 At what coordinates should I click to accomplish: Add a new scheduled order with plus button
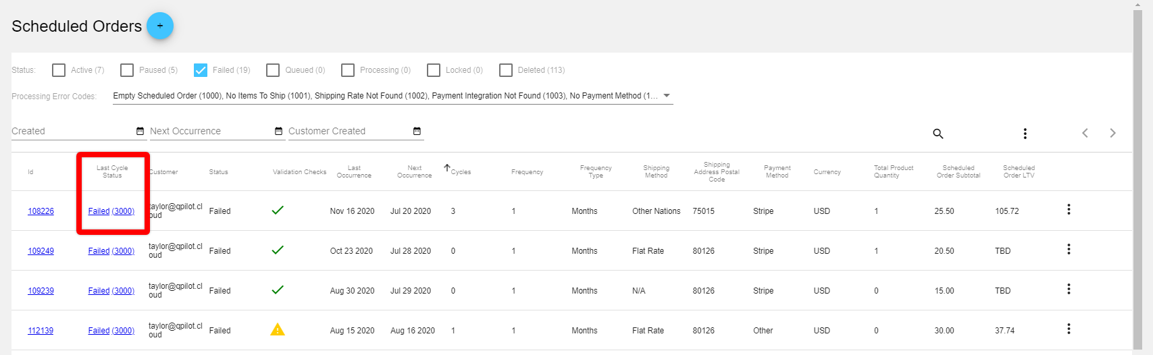pos(160,26)
